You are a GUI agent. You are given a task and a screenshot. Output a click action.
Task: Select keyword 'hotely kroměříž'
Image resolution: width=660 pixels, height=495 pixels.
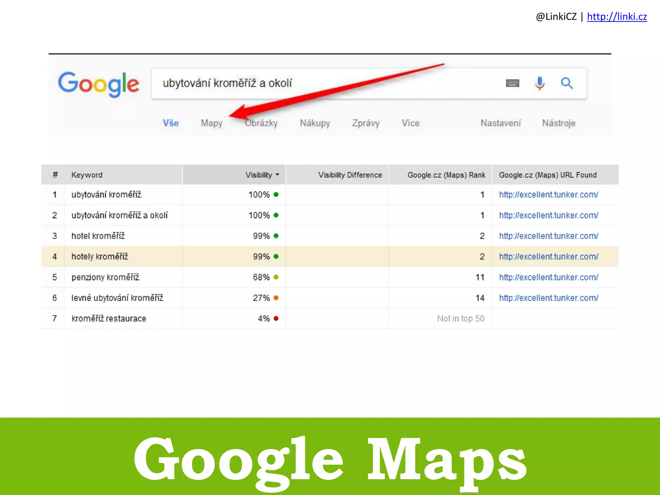coord(100,257)
